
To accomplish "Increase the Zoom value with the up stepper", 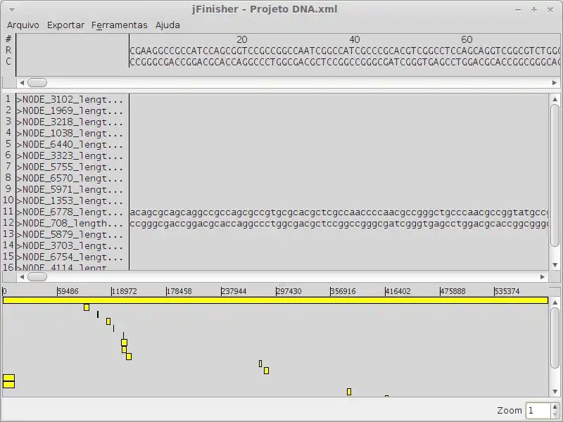I will 555,407.
